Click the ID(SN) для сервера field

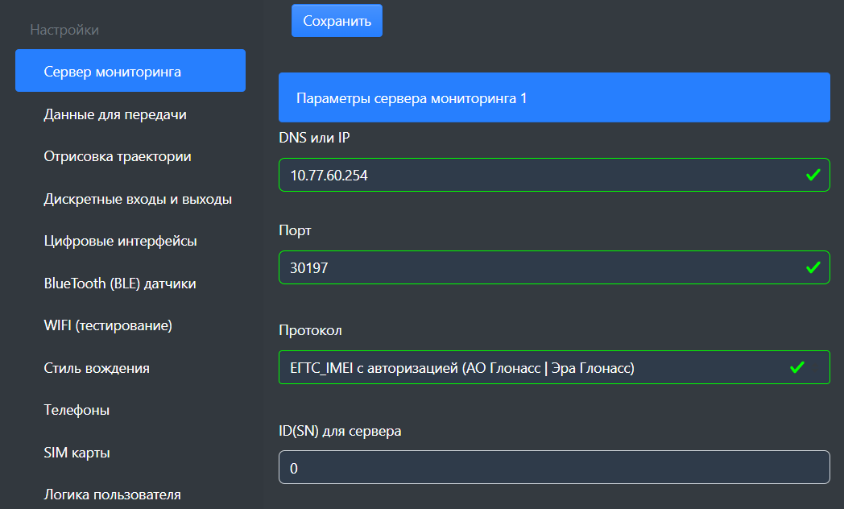point(553,467)
